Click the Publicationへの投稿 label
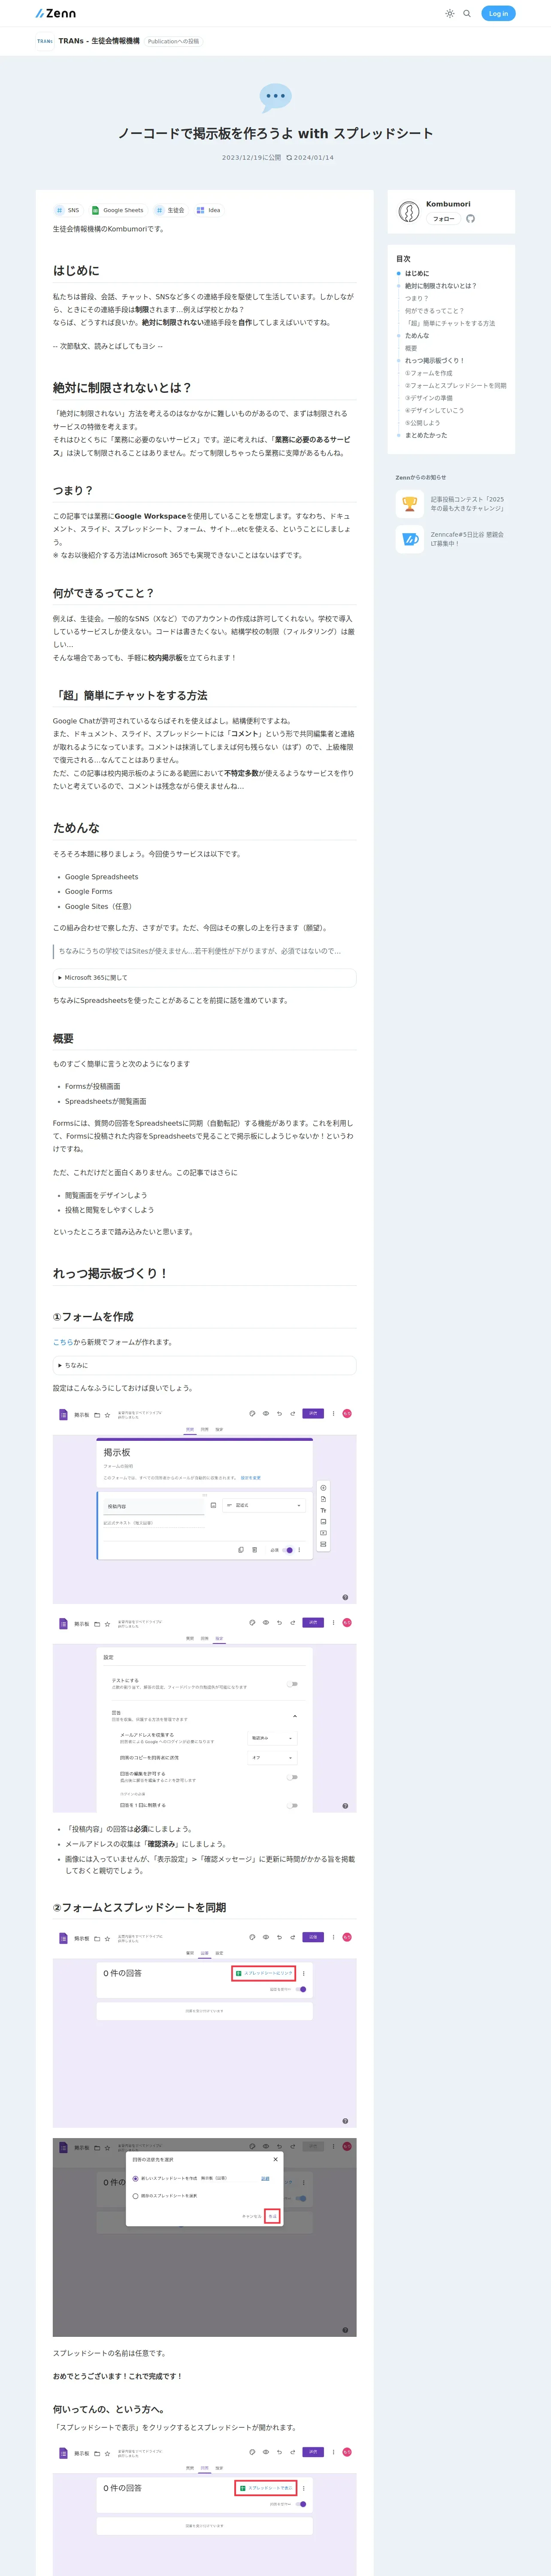Image resolution: width=551 pixels, height=2576 pixels. [173, 41]
